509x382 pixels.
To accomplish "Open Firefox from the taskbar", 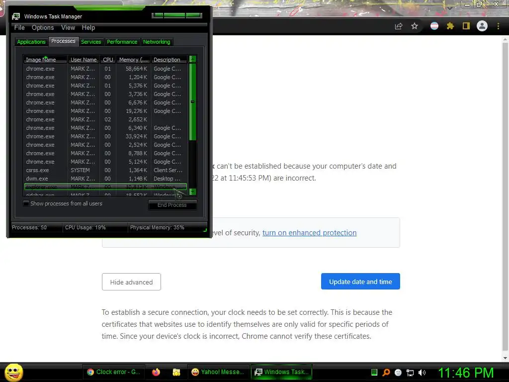I will coord(156,372).
